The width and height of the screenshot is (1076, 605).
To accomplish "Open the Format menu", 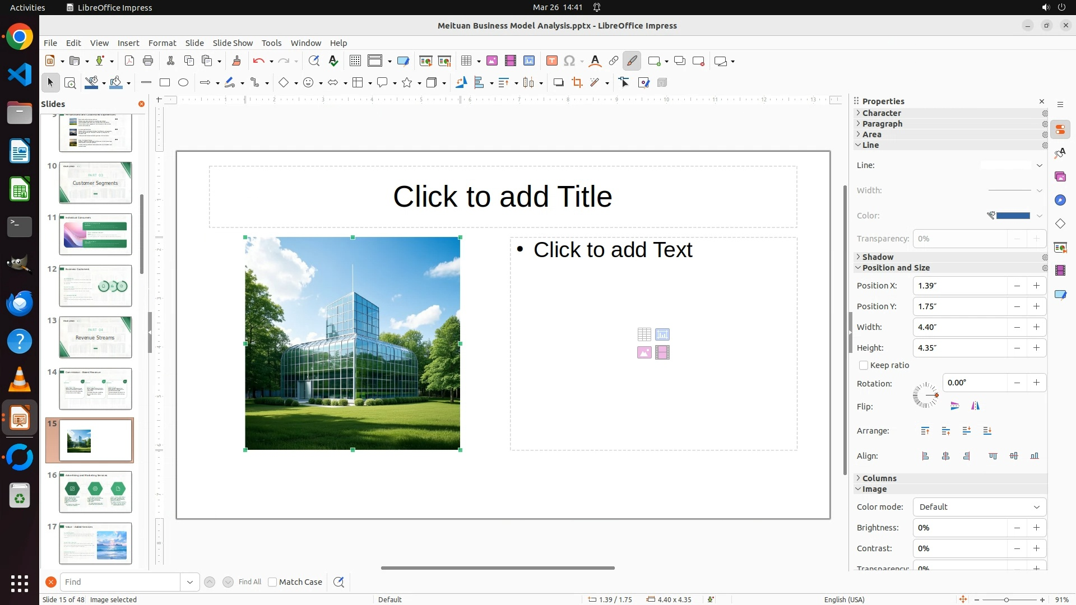I will [x=162, y=43].
